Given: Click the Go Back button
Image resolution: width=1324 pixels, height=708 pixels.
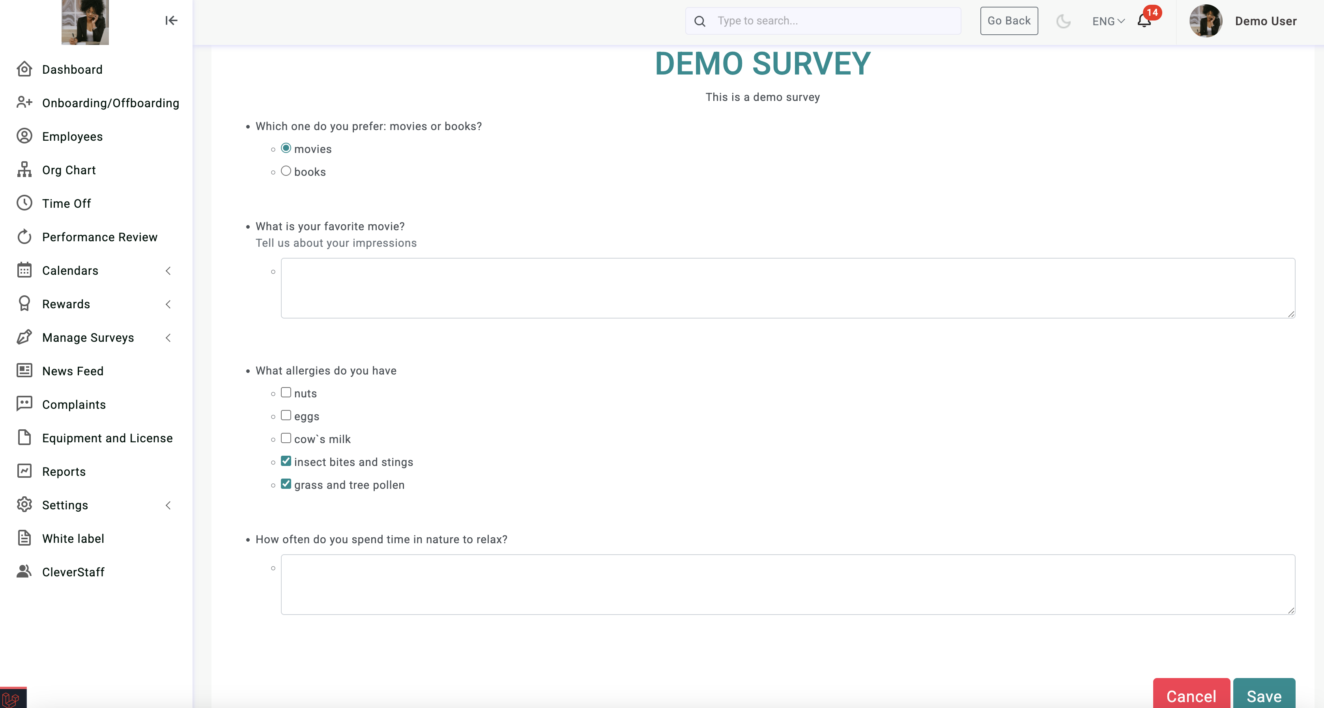Looking at the screenshot, I should [x=1008, y=20].
